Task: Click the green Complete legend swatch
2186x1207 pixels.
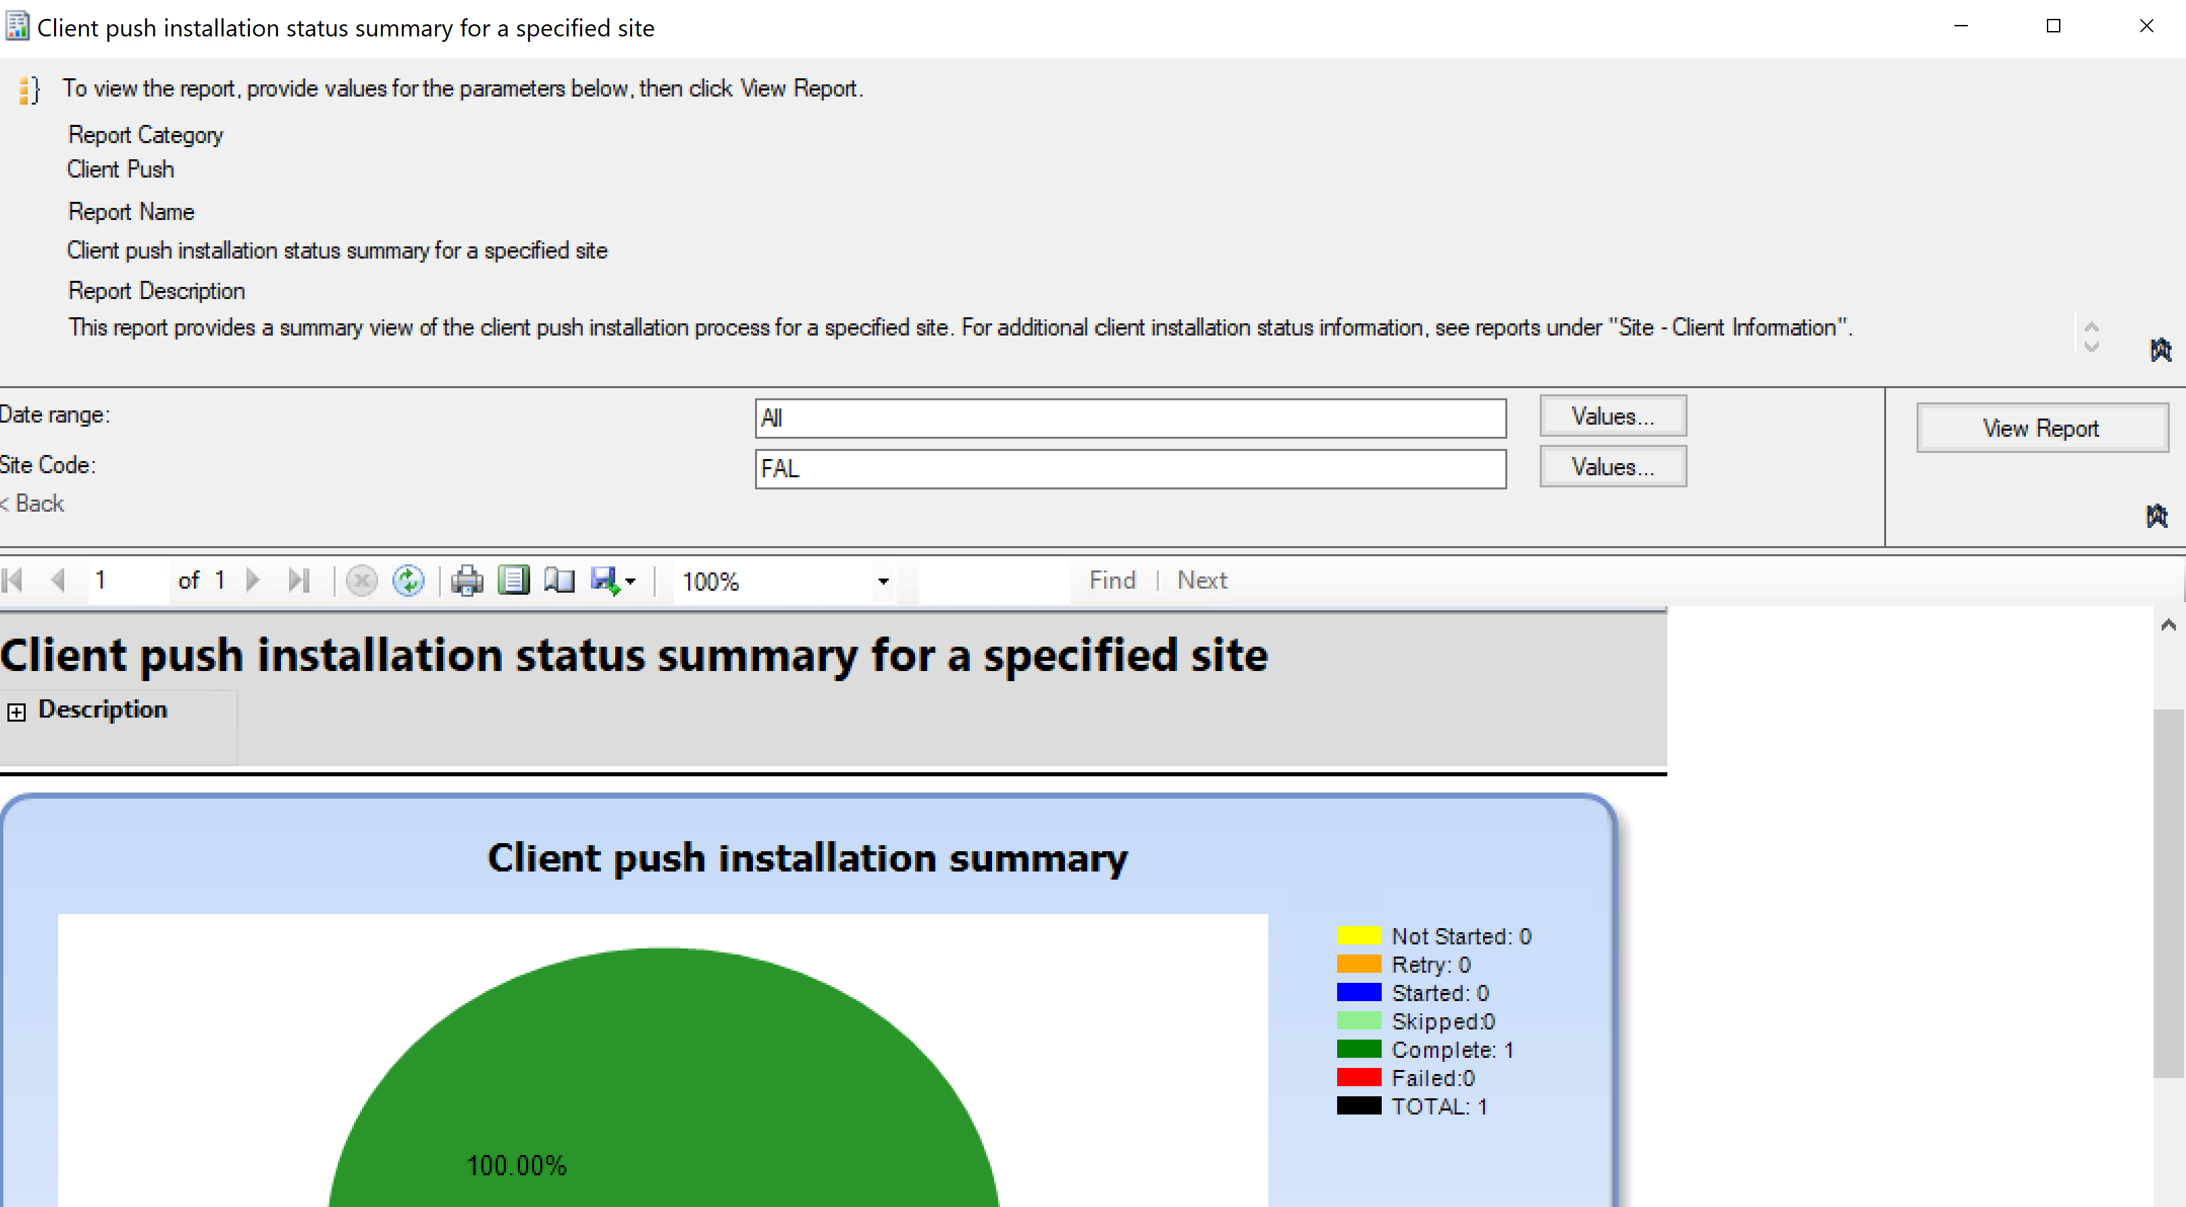Action: coord(1359,1049)
